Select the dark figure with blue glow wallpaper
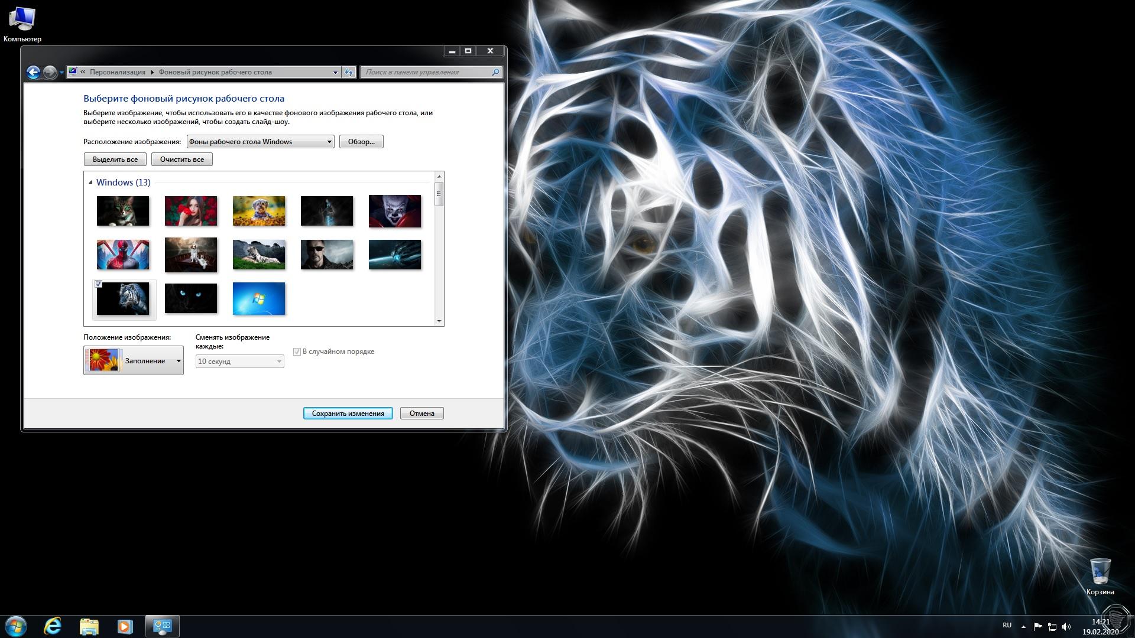The image size is (1135, 638). [x=327, y=211]
